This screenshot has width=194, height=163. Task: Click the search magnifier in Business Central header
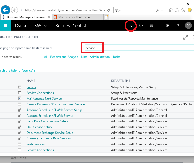click(130, 26)
